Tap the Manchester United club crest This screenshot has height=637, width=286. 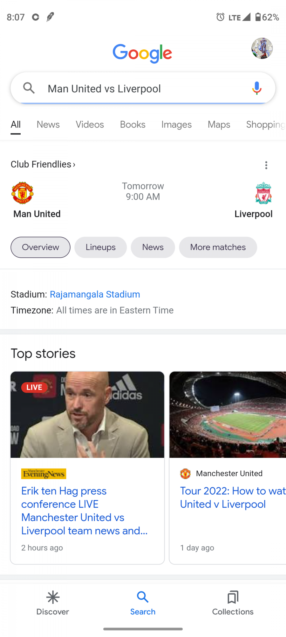click(23, 193)
